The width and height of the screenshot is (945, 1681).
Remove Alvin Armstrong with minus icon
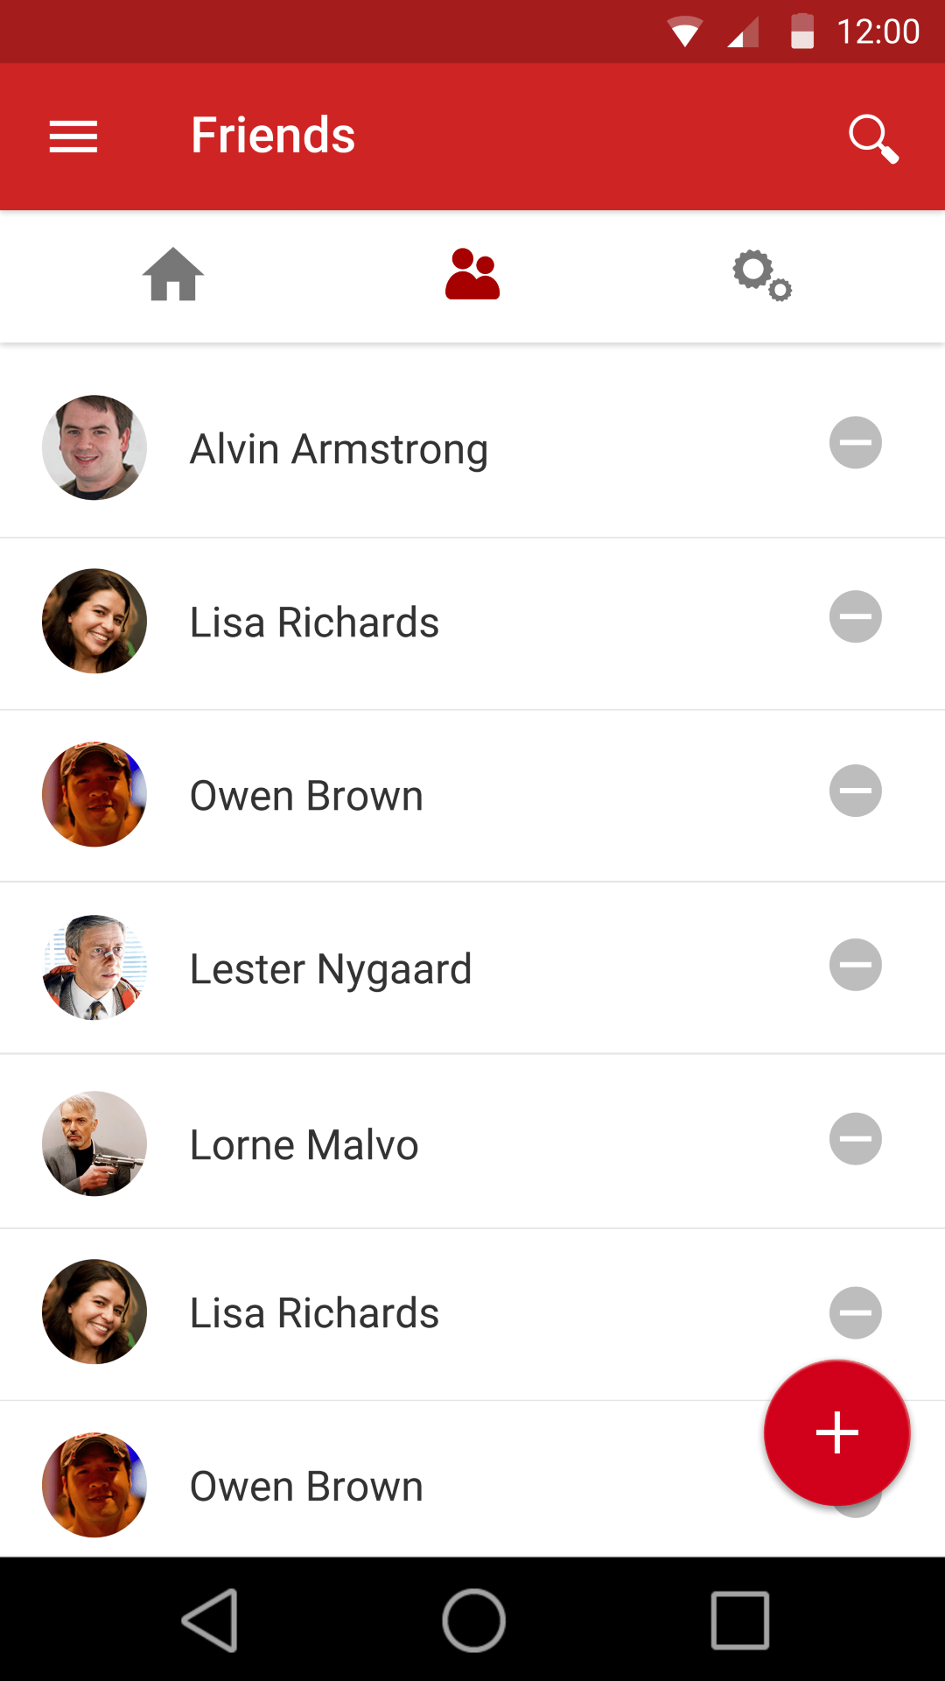click(855, 442)
